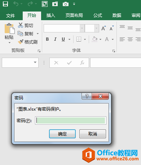The width and height of the screenshot is (141, 165).
Task: Go to the 公式 tab
Action: [98, 15]
